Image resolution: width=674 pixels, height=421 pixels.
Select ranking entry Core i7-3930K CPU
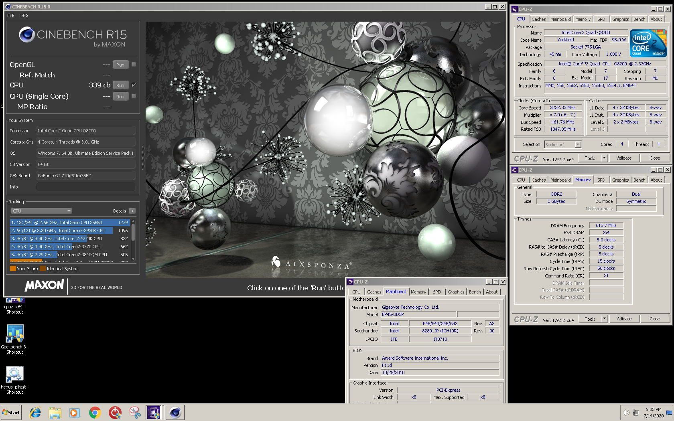70,231
